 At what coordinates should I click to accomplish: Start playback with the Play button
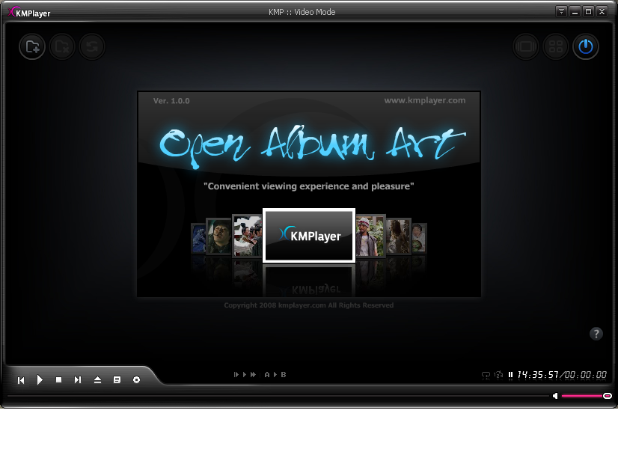pyautogui.click(x=40, y=379)
